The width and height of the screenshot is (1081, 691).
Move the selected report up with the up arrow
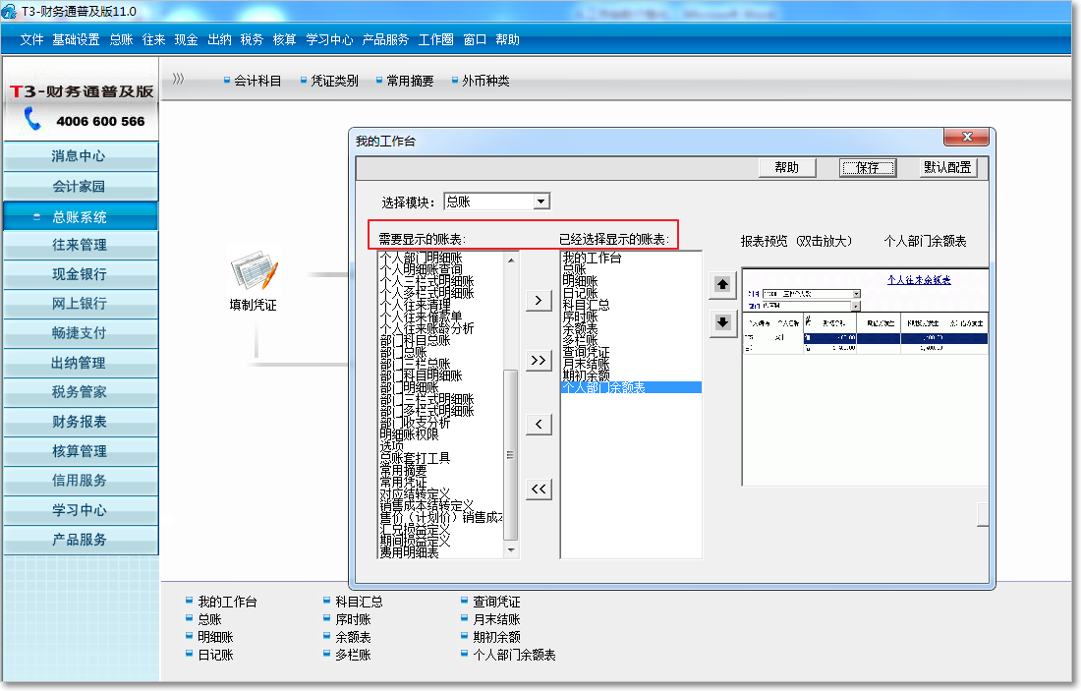pos(723,285)
